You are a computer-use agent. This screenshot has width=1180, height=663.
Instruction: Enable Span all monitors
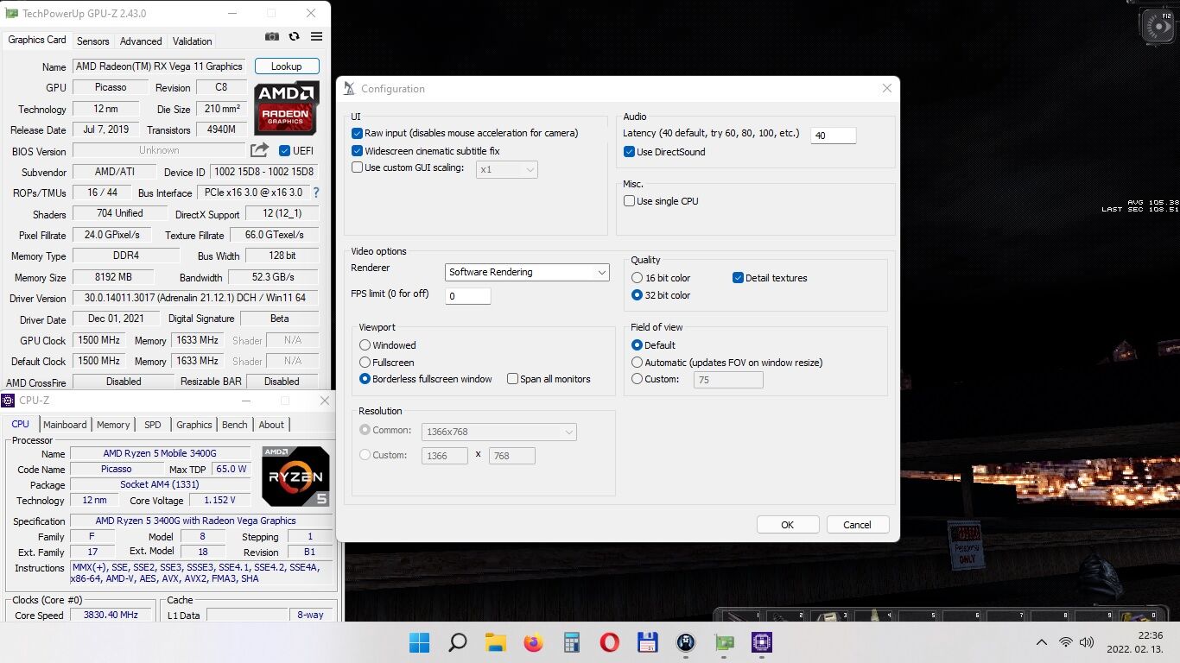[x=512, y=379]
